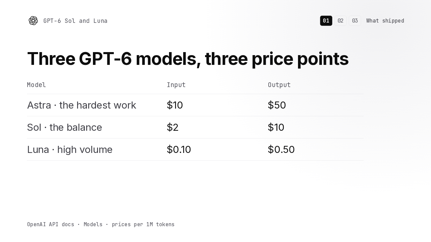431x242 pixels.
Task: Select the Astra hardest work row
Action: (195, 105)
